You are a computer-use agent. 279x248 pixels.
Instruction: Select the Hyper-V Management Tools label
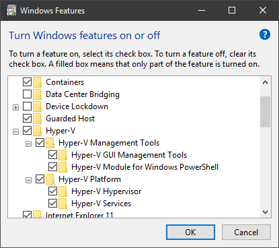point(109,143)
